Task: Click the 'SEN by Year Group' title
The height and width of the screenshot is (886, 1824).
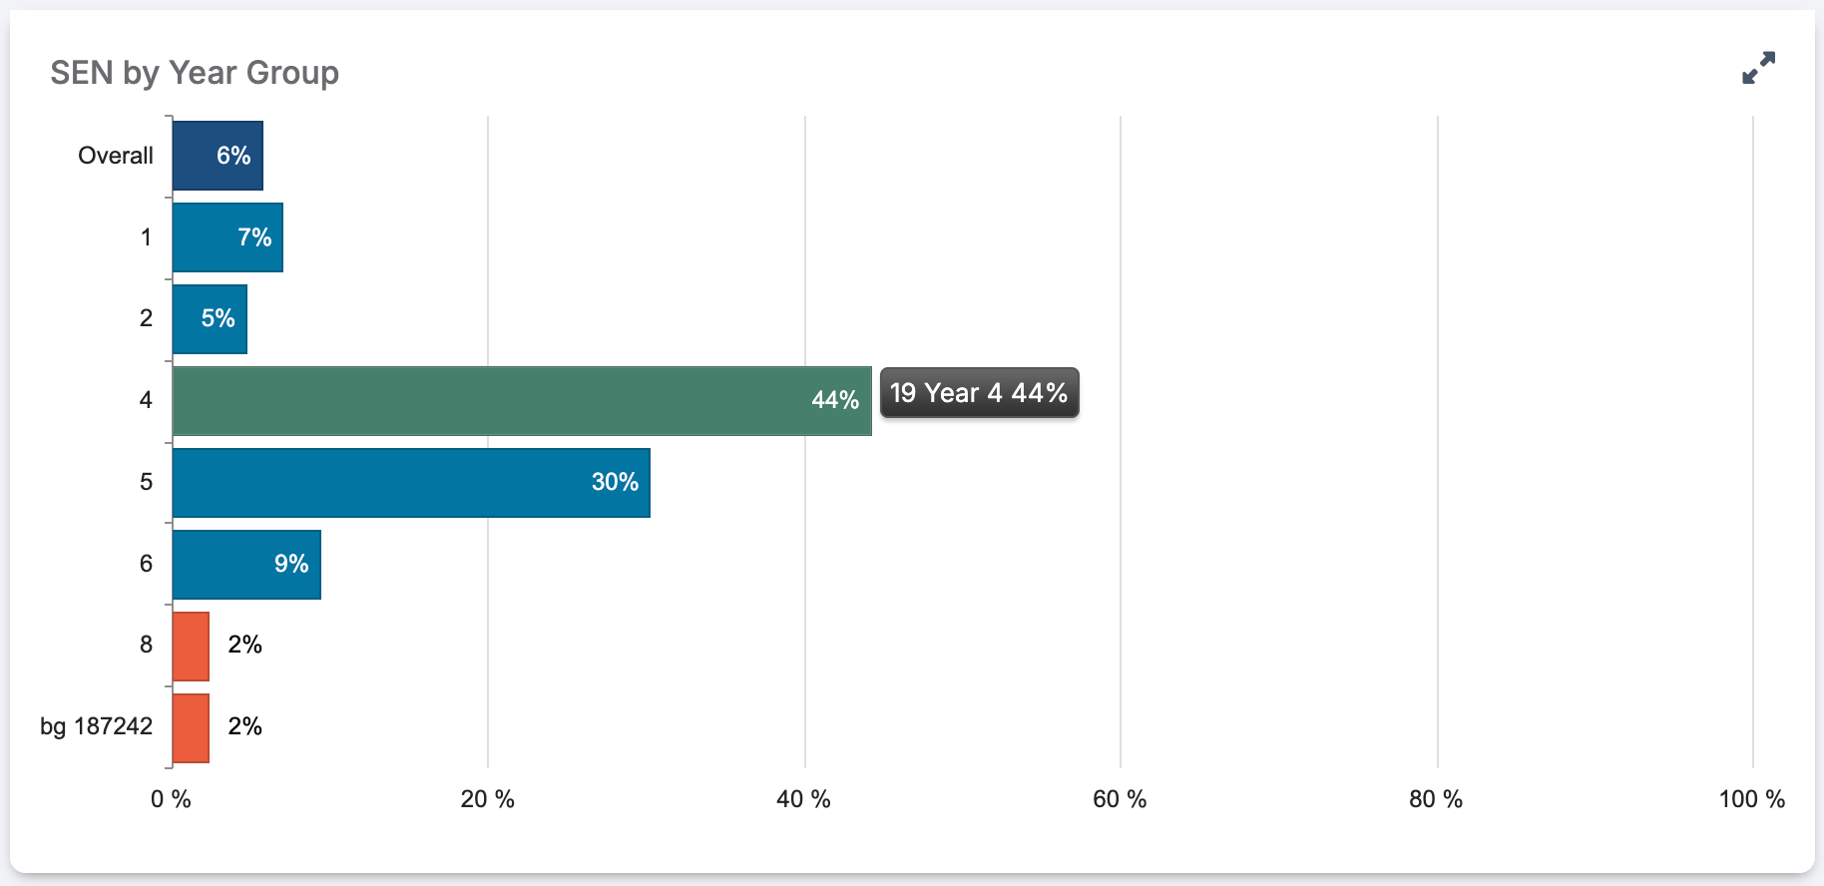Action: coord(195,73)
